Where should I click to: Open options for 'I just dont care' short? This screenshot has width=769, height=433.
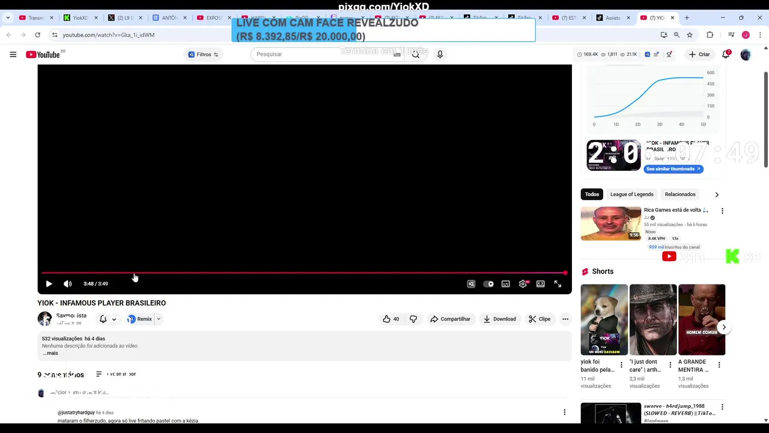coord(670,365)
